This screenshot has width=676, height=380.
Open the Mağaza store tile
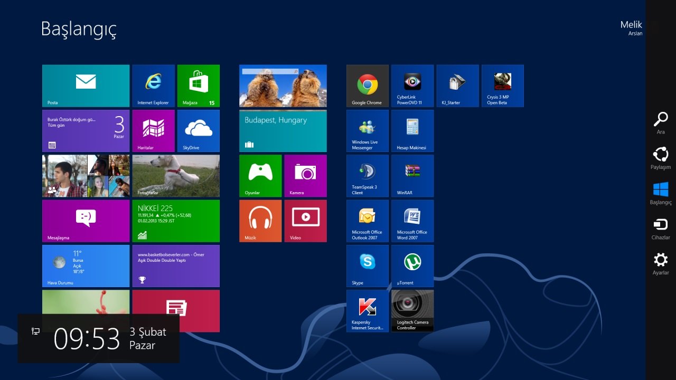199,86
